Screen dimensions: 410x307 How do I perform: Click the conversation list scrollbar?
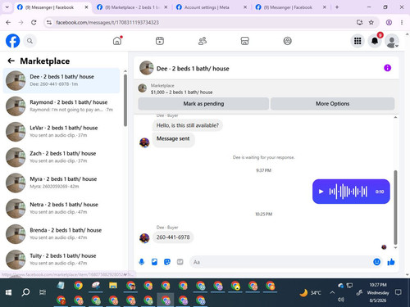pyautogui.click(x=125, y=100)
